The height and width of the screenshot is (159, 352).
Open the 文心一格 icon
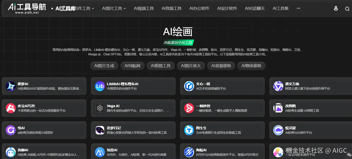point(189,86)
